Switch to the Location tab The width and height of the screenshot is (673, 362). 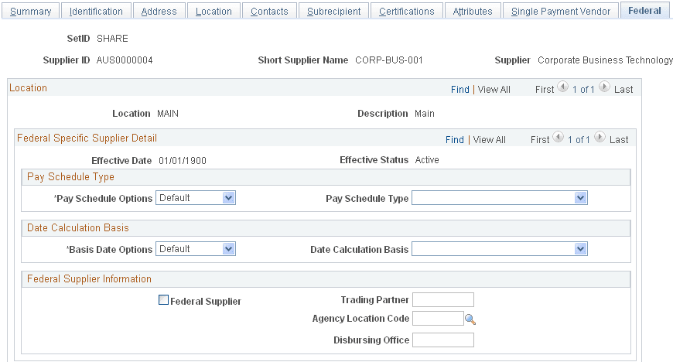pos(214,11)
